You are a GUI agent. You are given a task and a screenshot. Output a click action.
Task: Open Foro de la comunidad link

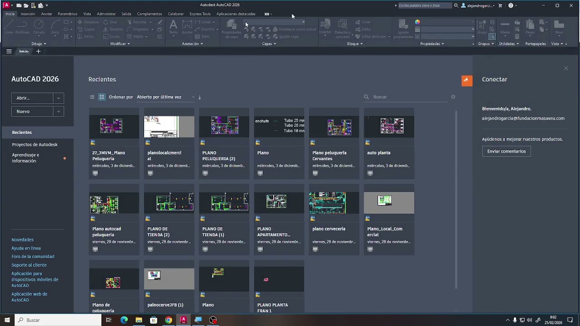pyautogui.click(x=33, y=257)
